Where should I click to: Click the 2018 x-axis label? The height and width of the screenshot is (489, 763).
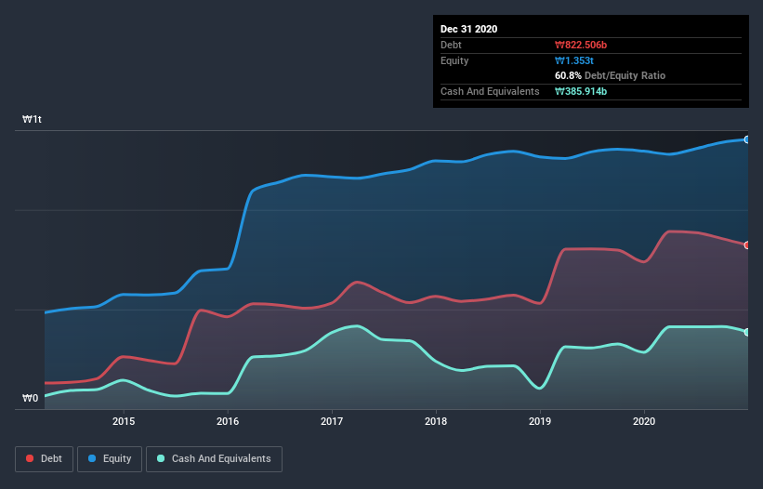click(436, 421)
